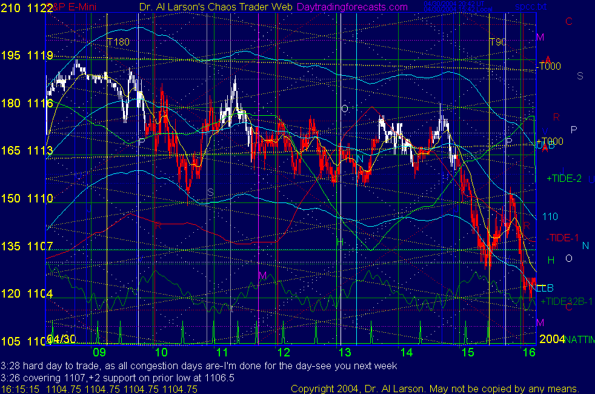
Task: Click the "150 1110" price axis label
Action: pyautogui.click(x=27, y=199)
